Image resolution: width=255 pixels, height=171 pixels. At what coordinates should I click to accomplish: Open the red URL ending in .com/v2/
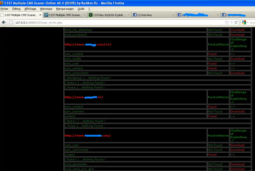[x=88, y=44]
